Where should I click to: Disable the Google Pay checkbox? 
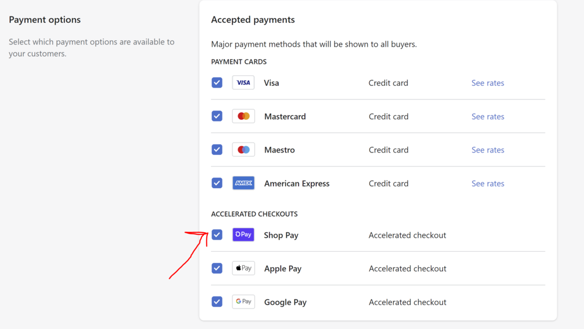[x=217, y=302]
